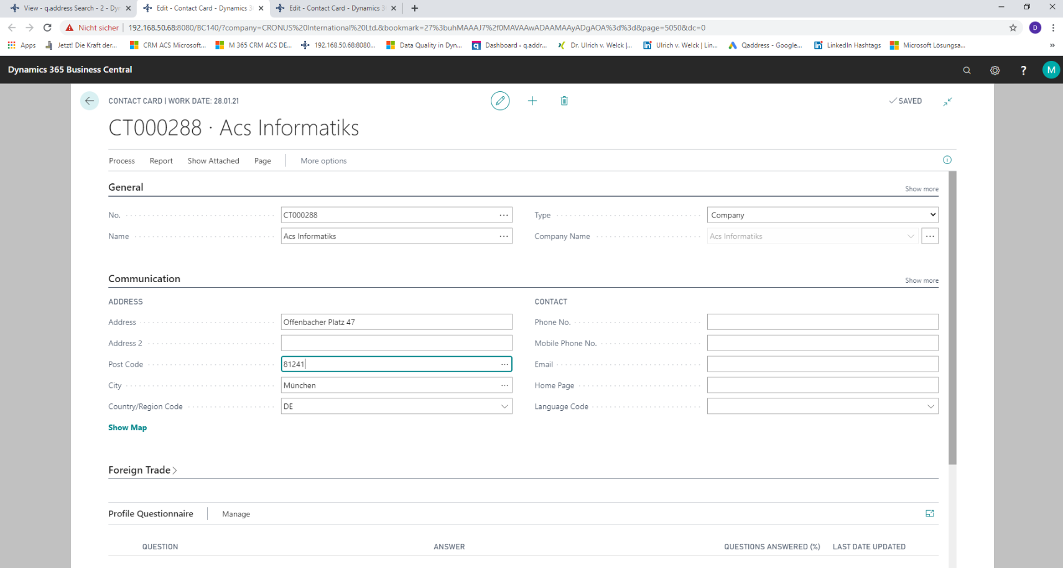
Task: Click Show more in the General section
Action: click(x=922, y=189)
